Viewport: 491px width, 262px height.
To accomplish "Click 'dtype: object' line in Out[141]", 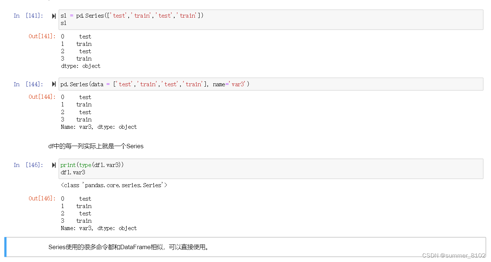I will click(x=80, y=66).
